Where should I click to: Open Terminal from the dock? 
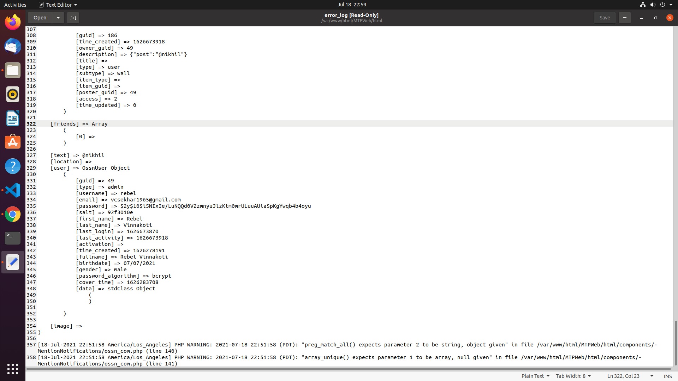click(13, 238)
